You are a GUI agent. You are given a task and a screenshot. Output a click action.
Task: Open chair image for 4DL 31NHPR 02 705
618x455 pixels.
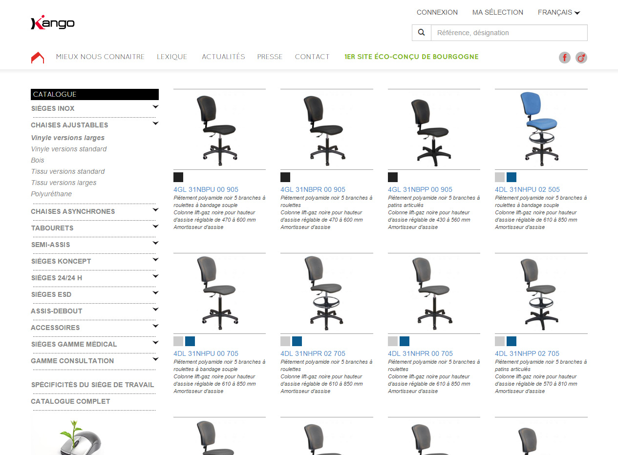[326, 293]
